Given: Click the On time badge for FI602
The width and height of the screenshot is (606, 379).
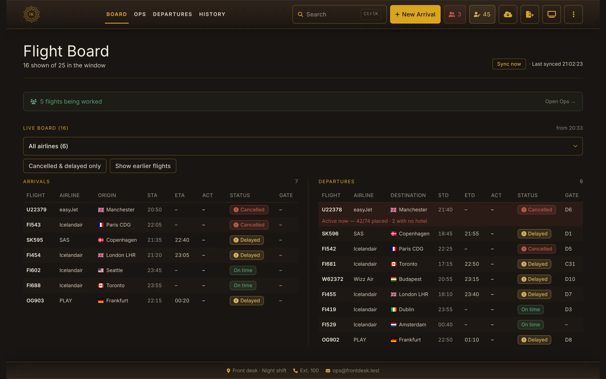Looking at the screenshot, I should click(x=243, y=270).
